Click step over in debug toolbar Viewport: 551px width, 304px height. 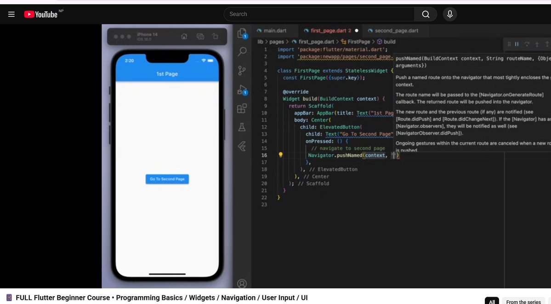click(527, 44)
